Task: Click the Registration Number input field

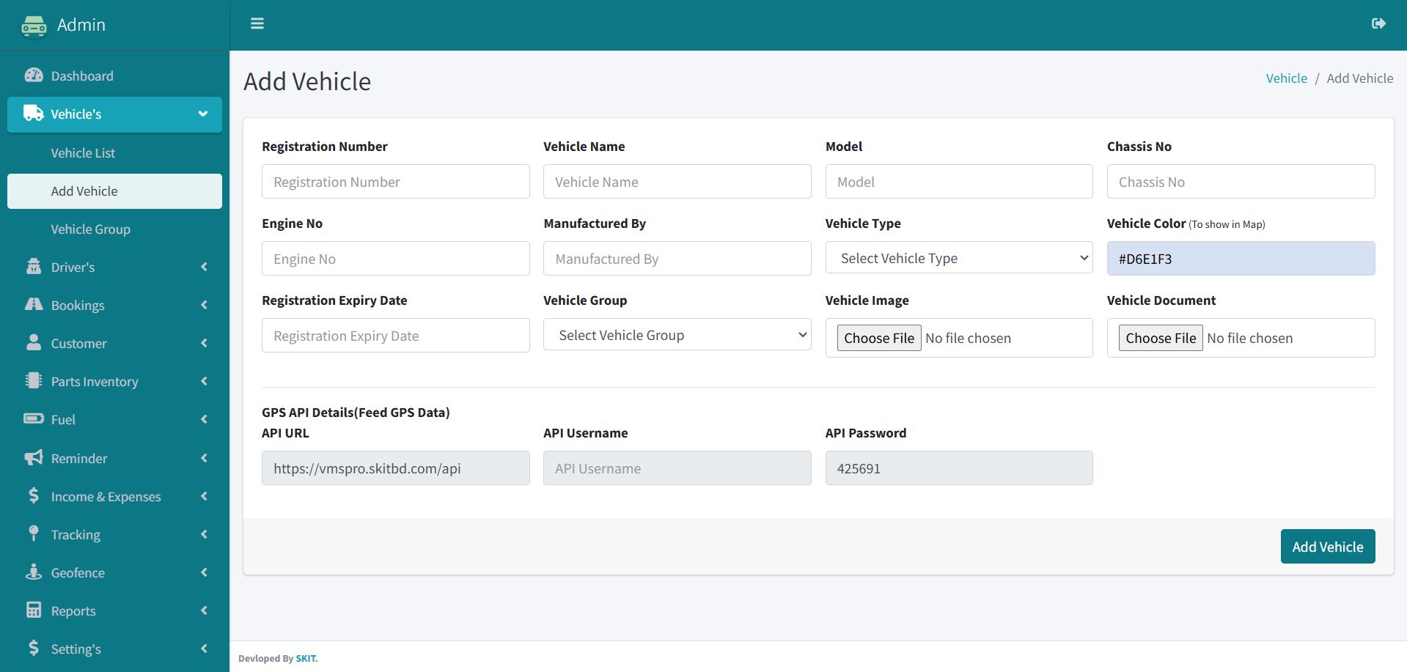Action: [x=395, y=182]
